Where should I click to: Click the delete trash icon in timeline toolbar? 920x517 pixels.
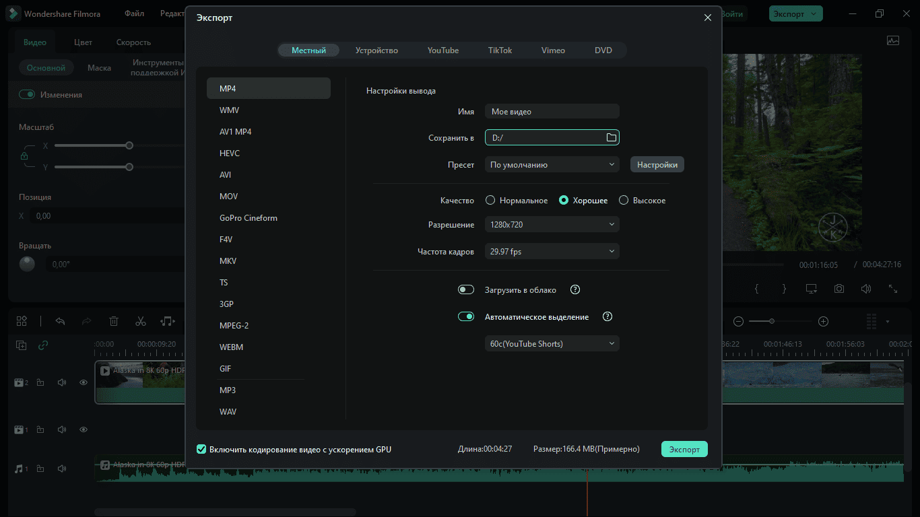[114, 321]
